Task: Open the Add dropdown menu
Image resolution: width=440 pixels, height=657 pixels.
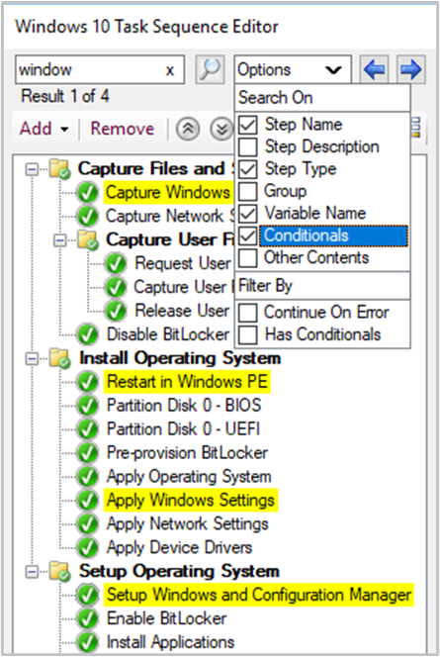Action: [44, 129]
